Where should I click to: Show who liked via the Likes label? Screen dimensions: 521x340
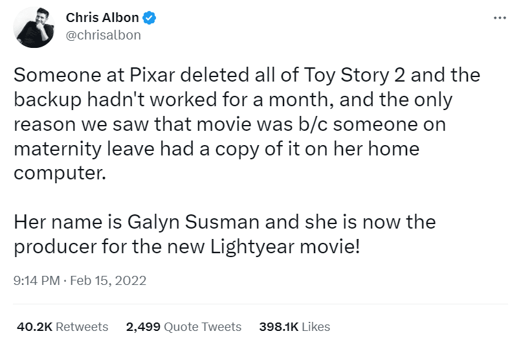coord(316,326)
